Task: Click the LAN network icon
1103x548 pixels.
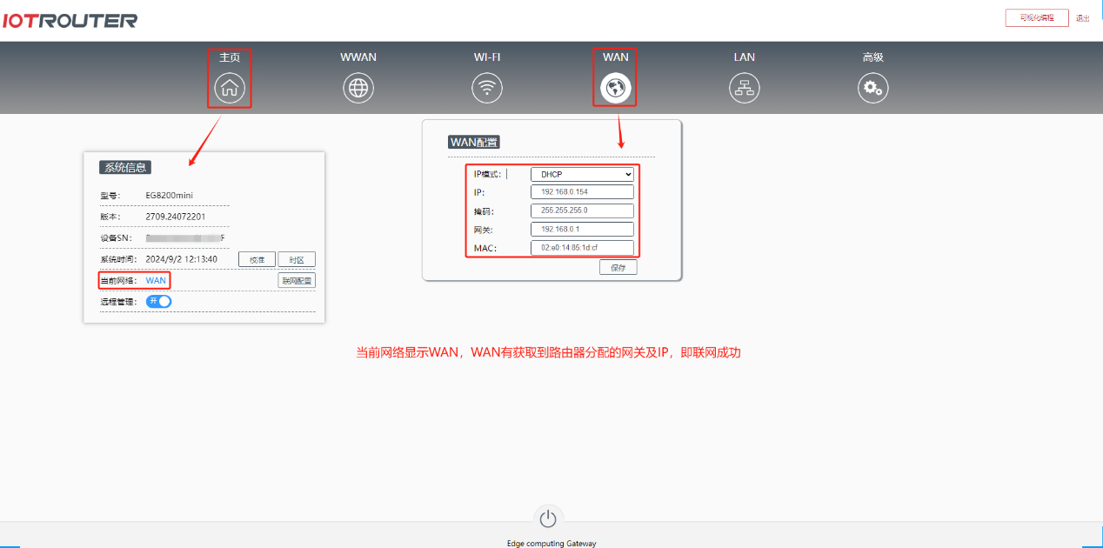Action: pos(744,87)
